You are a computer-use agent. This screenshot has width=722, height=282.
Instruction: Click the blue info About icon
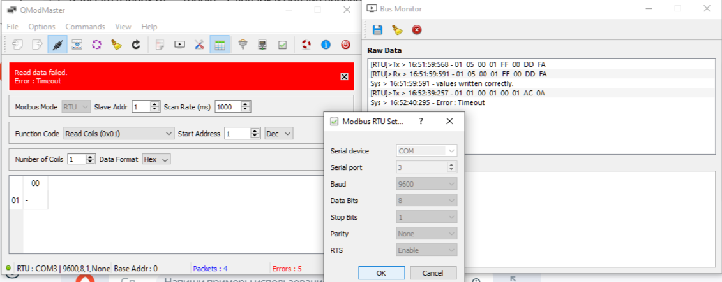coord(326,45)
